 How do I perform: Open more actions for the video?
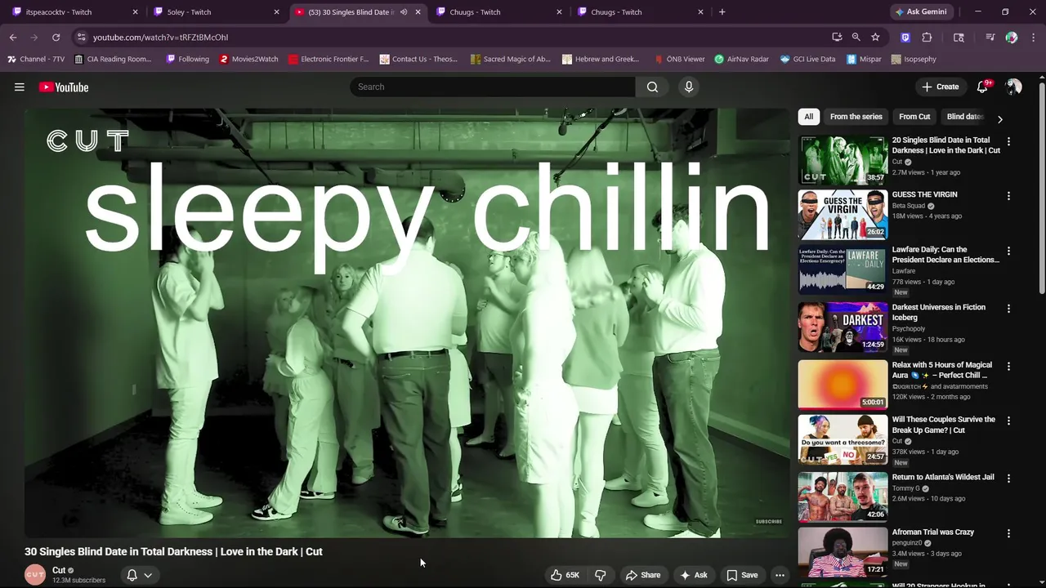tap(780, 575)
